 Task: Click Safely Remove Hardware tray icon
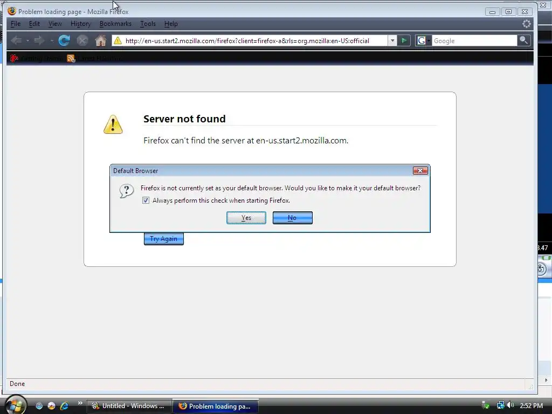(486, 405)
